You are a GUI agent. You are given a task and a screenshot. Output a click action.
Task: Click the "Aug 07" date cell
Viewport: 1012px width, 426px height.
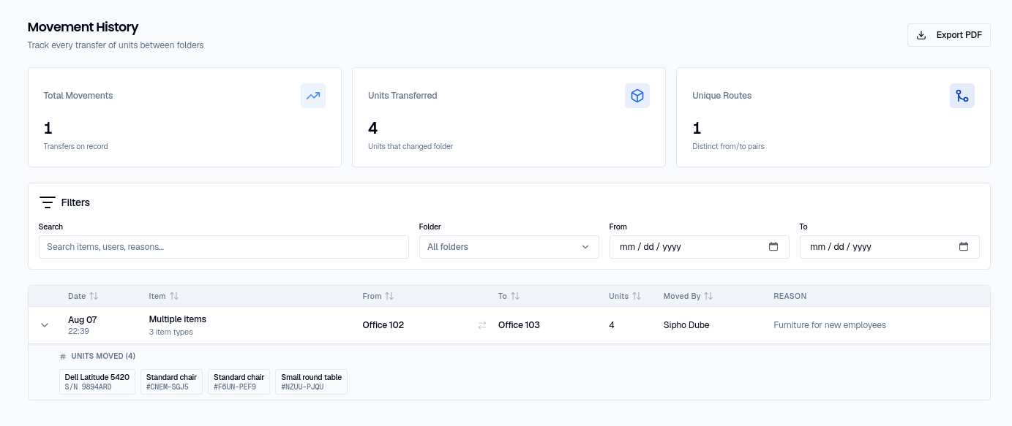(83, 320)
